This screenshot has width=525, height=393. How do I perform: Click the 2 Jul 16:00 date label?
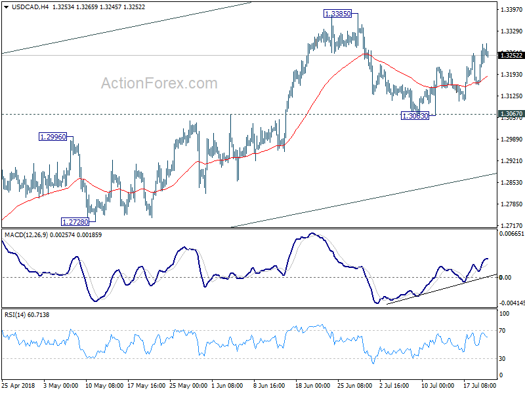394,386
